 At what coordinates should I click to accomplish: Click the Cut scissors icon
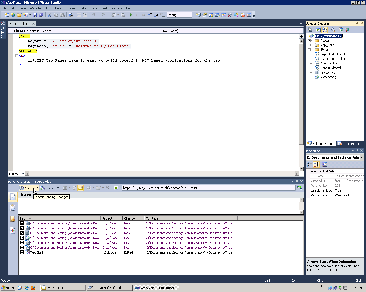tap(49, 15)
